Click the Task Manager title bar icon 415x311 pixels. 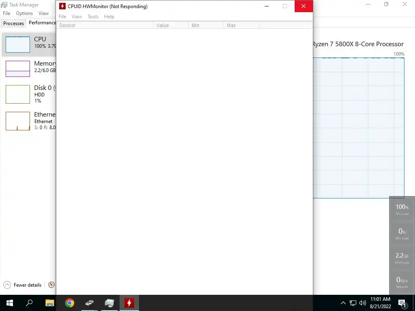(x=4, y=5)
